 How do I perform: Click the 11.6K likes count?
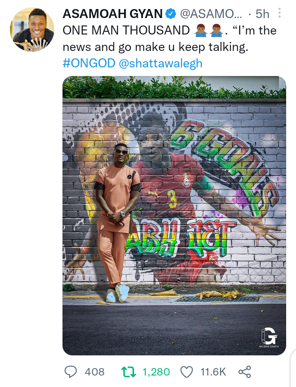213,372
